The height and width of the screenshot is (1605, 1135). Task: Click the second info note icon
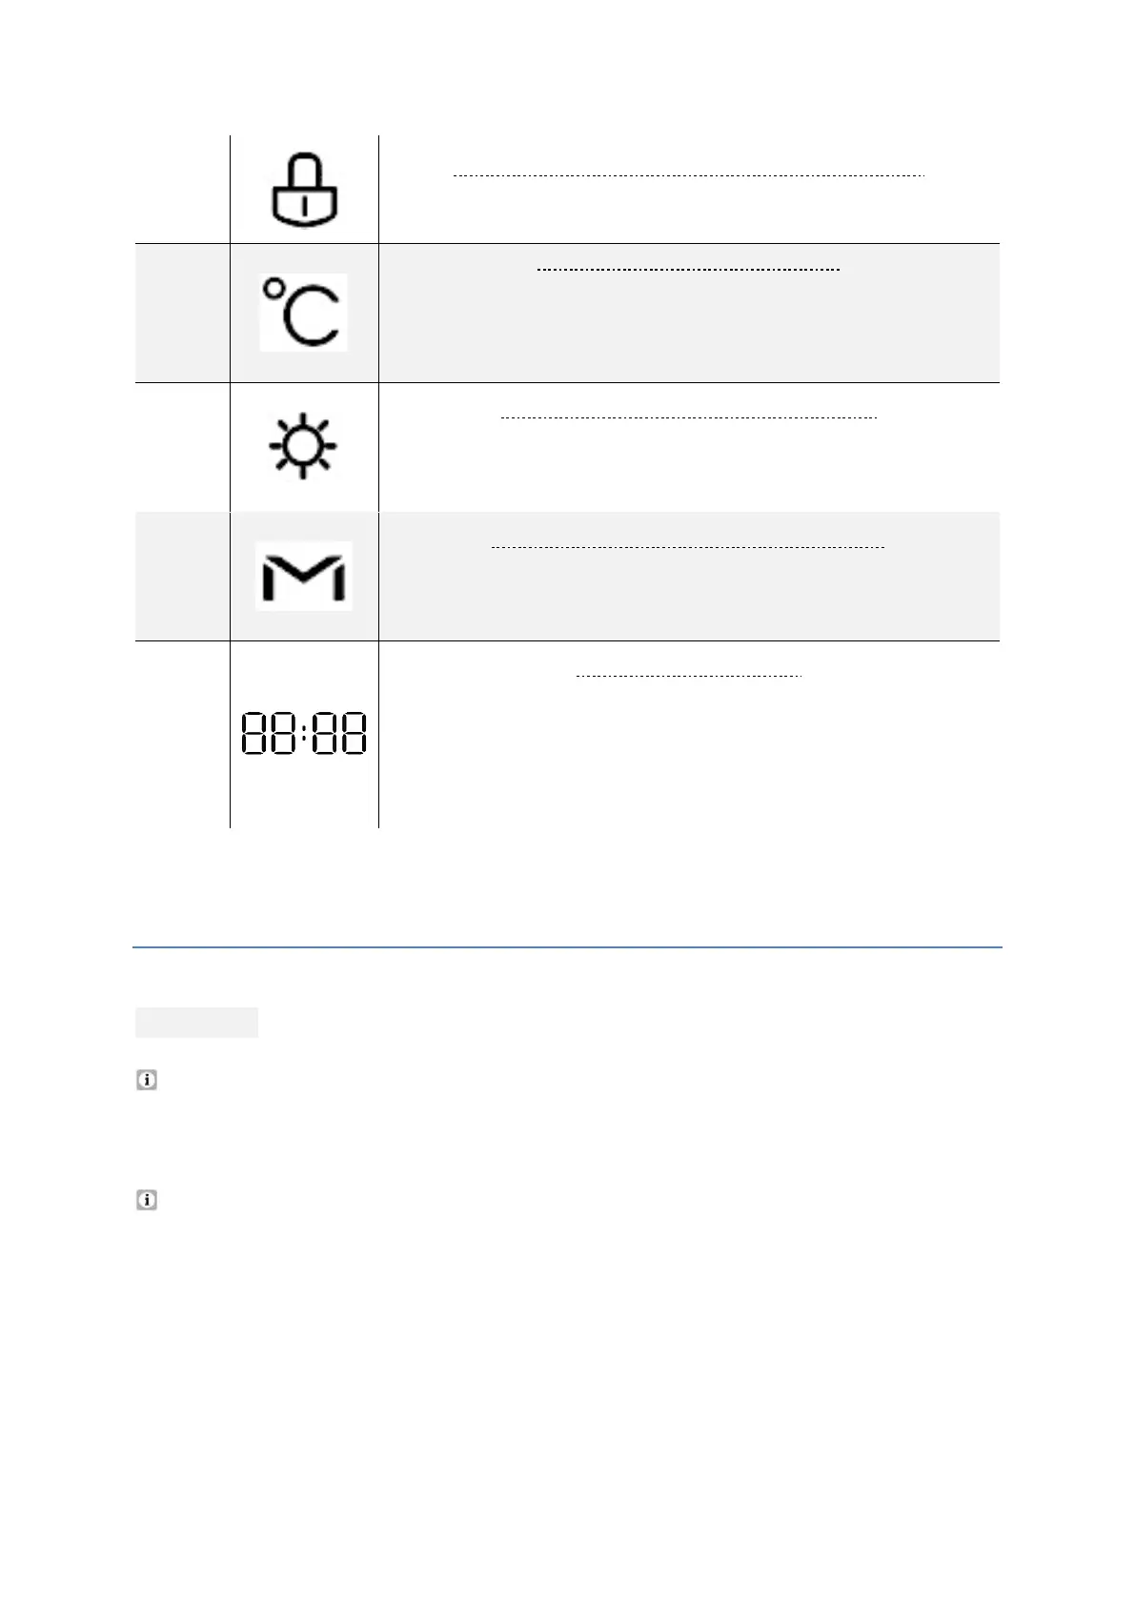coord(146,1200)
